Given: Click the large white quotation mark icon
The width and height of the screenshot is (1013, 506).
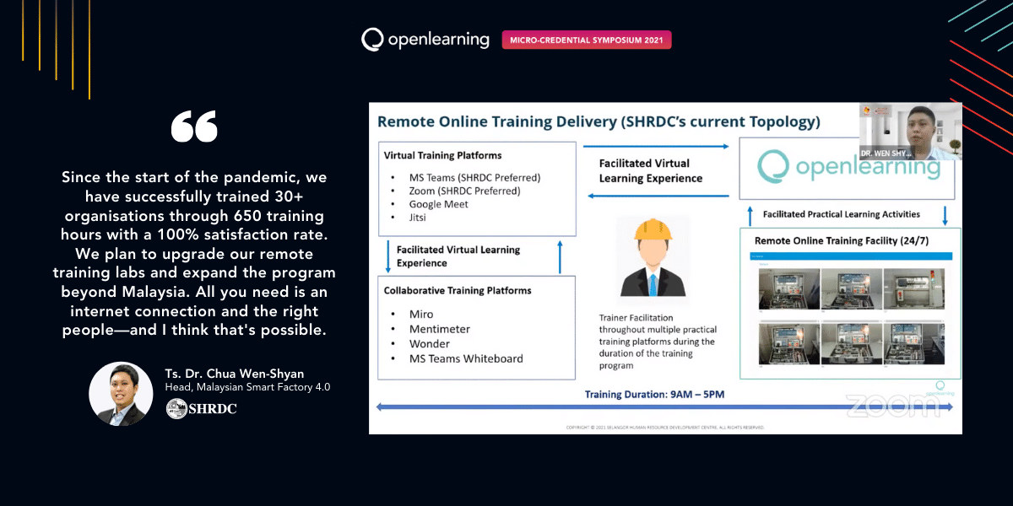Looking at the screenshot, I should 193,126.
